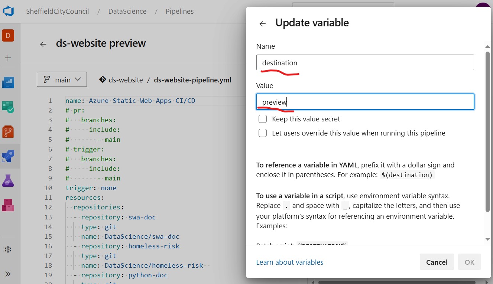The image size is (493, 284).
Task: Open Learn about variables link
Action: pos(290,262)
